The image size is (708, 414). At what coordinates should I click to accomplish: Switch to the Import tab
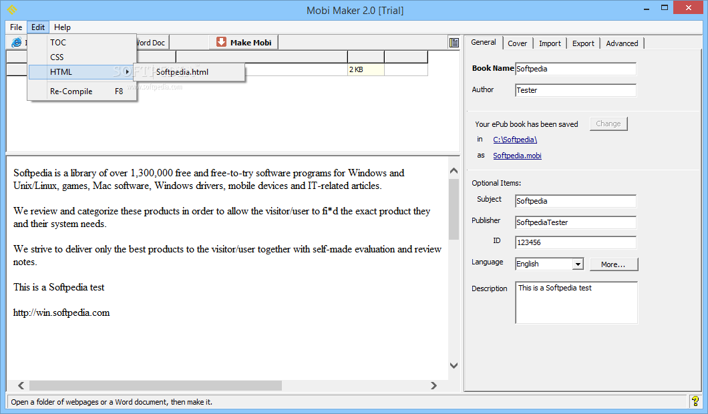tap(550, 43)
